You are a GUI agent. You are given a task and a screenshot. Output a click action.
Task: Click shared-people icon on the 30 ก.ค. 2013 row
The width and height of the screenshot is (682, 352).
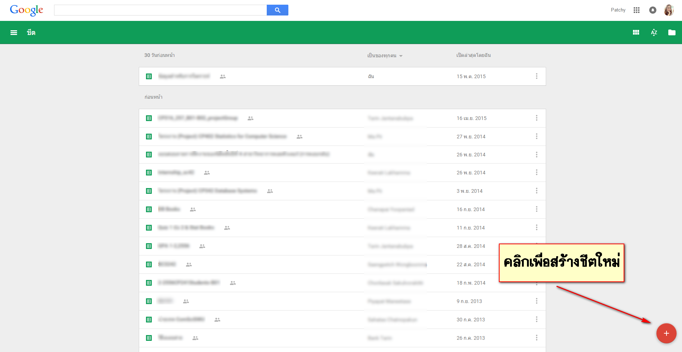point(217,320)
